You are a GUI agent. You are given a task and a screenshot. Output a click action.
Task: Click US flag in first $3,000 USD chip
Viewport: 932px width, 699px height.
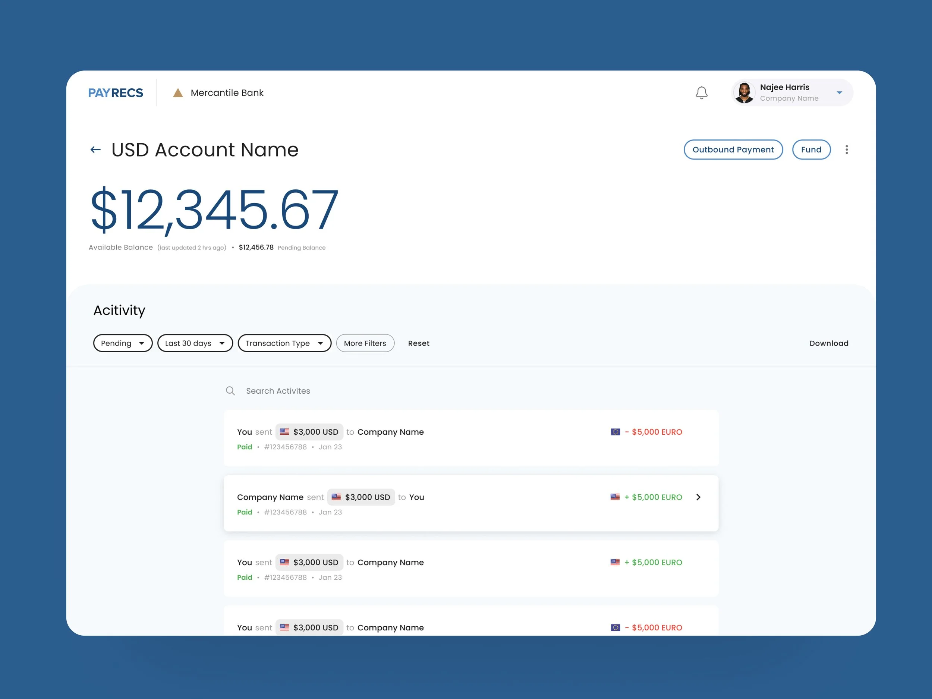coord(284,431)
